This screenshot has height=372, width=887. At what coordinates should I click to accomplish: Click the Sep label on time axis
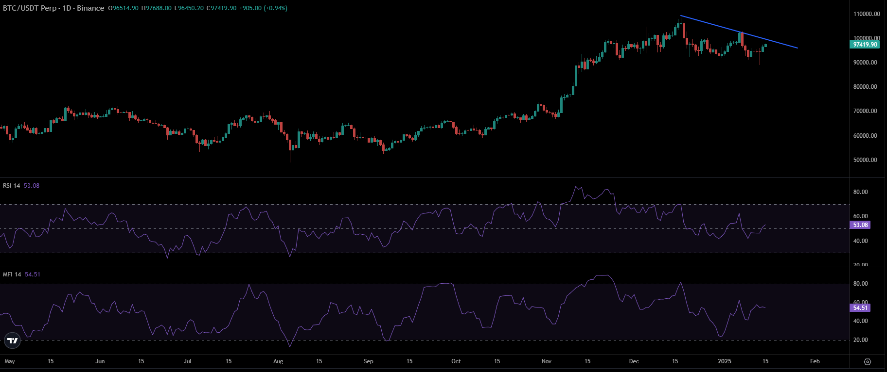pos(369,361)
